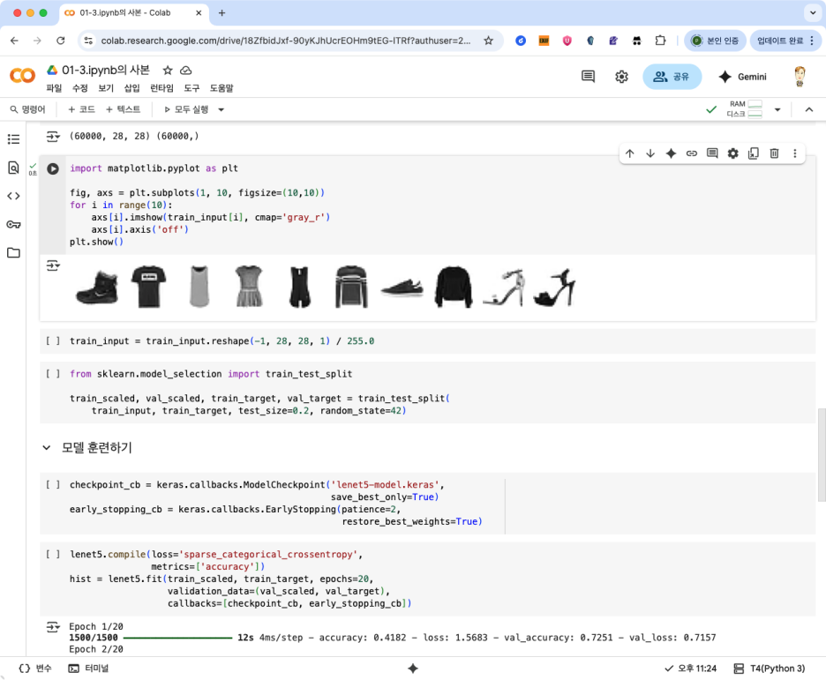The image size is (826, 680).
Task: Open the 터미널 panel
Action: [88, 669]
